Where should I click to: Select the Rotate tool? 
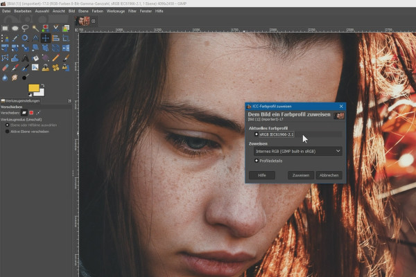(15, 48)
